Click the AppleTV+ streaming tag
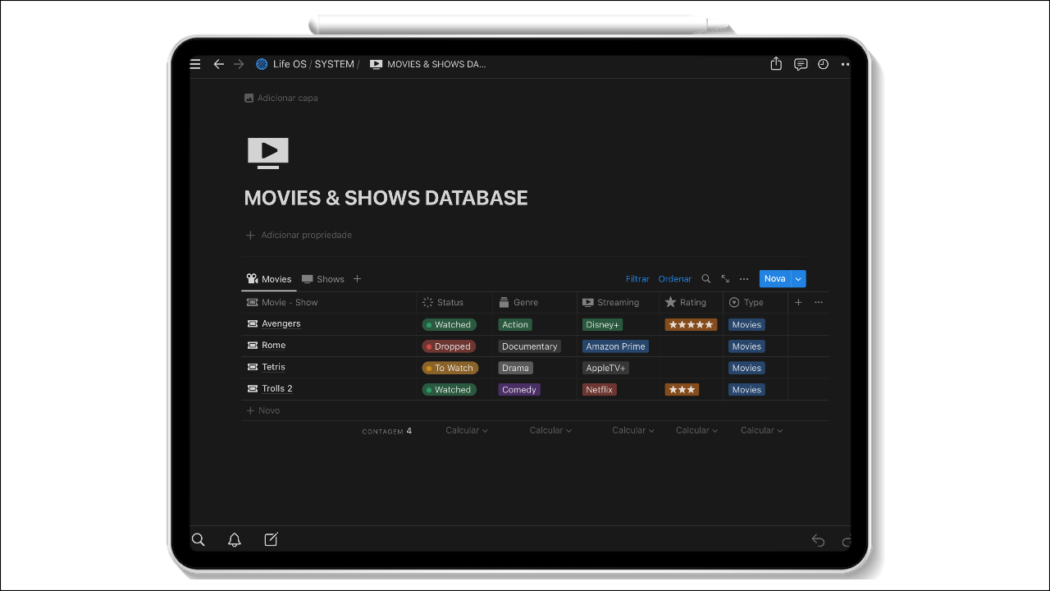 pos(606,368)
